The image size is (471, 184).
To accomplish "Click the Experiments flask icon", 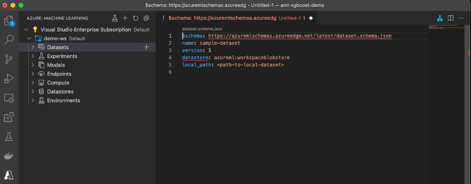I will click(x=42, y=56).
